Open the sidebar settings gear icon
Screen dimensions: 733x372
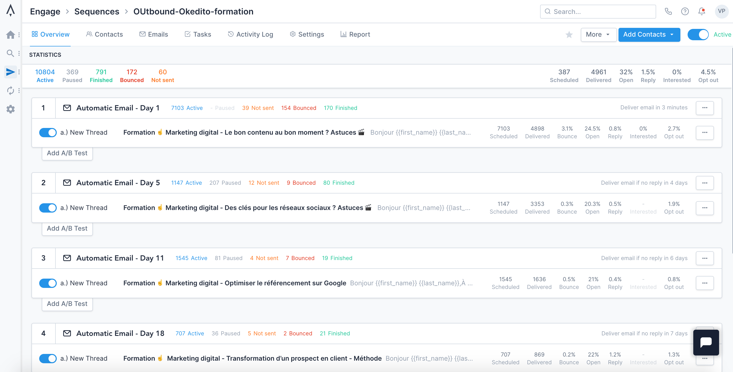point(11,109)
